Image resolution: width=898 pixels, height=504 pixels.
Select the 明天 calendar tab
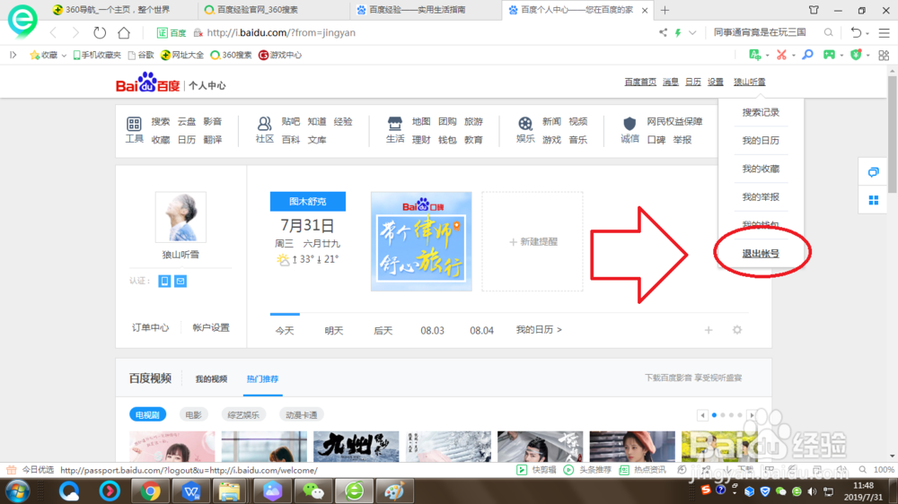(x=334, y=330)
